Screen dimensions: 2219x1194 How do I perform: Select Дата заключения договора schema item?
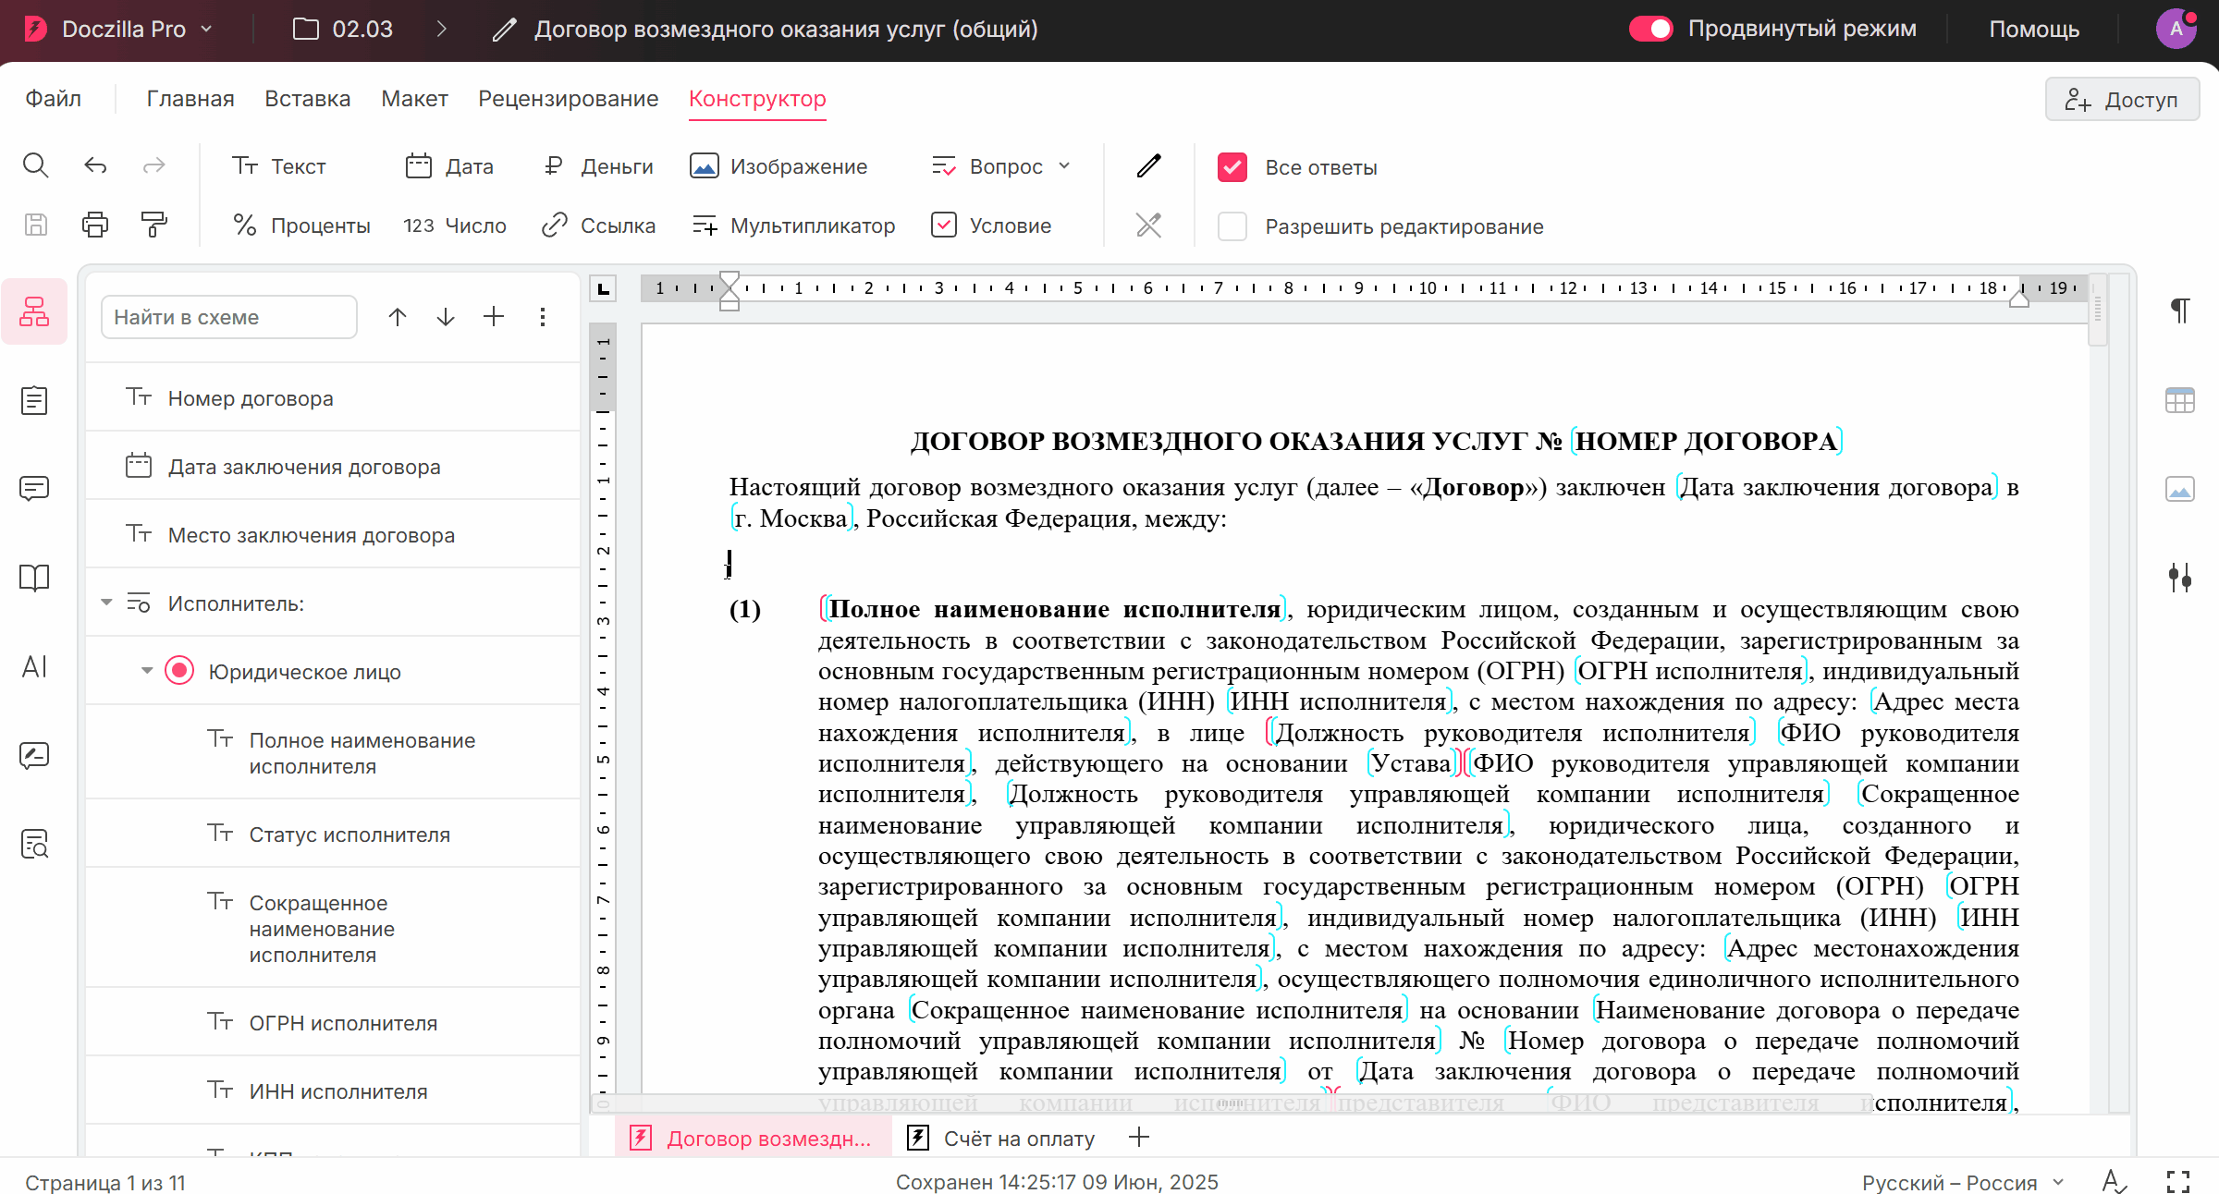pyautogui.click(x=333, y=467)
